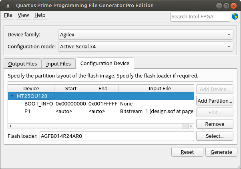
Task: Switch to the Output Files tab
Action: point(22,64)
